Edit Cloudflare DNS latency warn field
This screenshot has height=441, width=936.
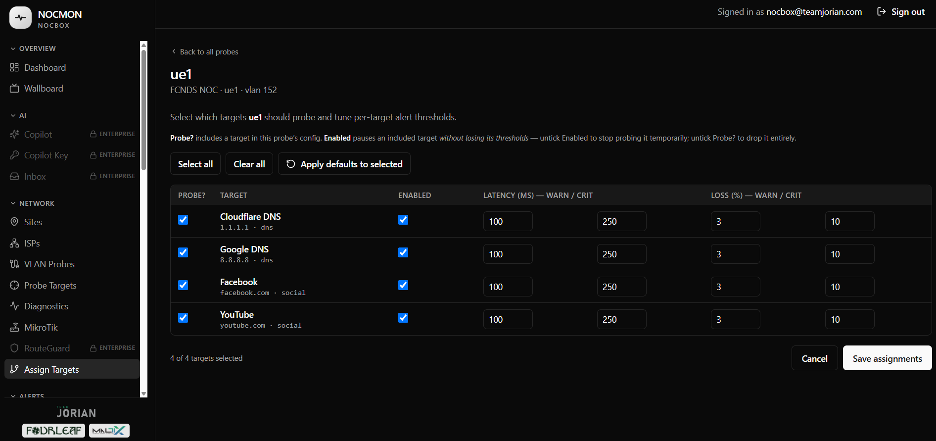(x=508, y=221)
